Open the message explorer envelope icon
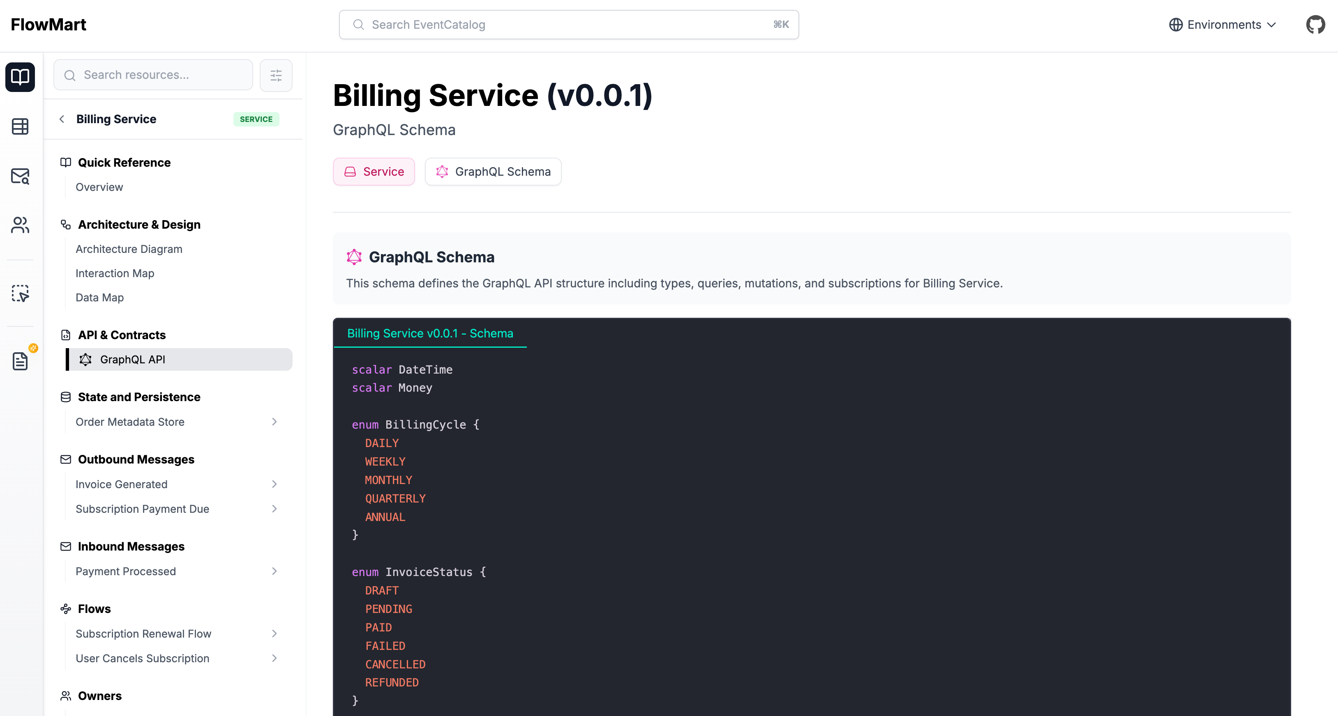The height and width of the screenshot is (716, 1338). point(20,176)
